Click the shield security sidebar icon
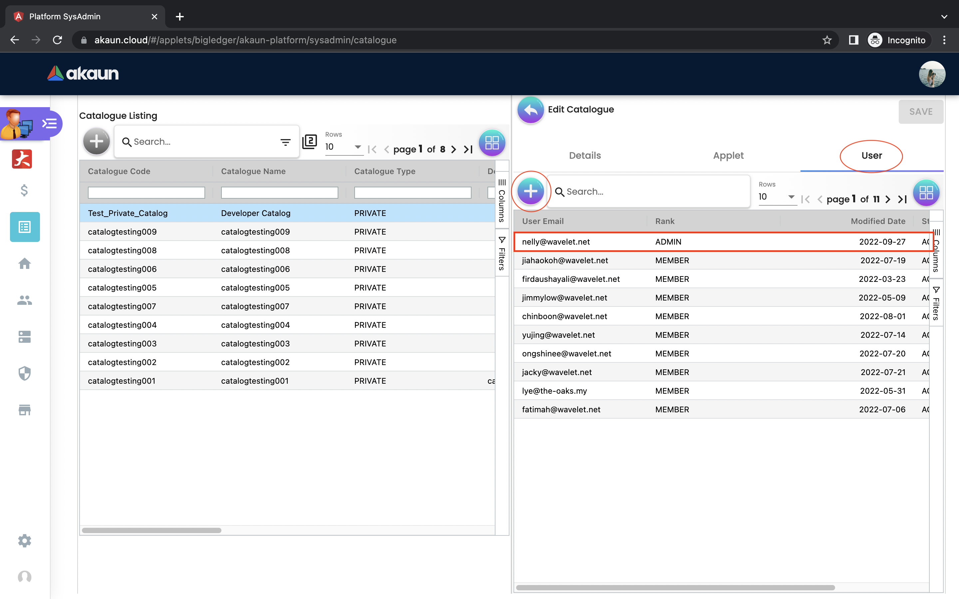The width and height of the screenshot is (959, 599). pos(25,373)
